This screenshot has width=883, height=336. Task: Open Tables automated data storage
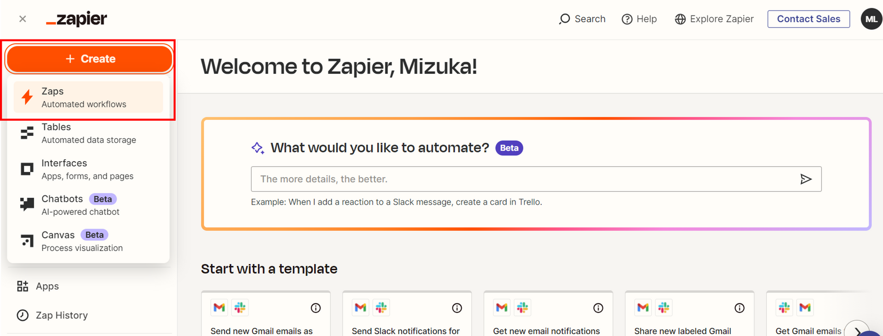tap(88, 133)
